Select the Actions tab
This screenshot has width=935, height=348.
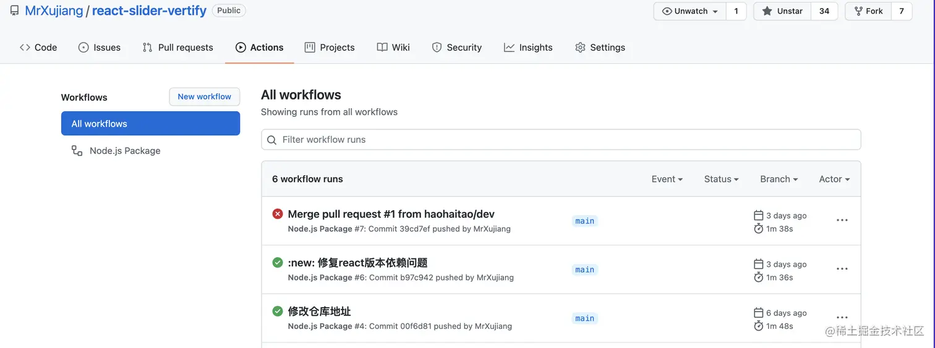click(x=260, y=48)
